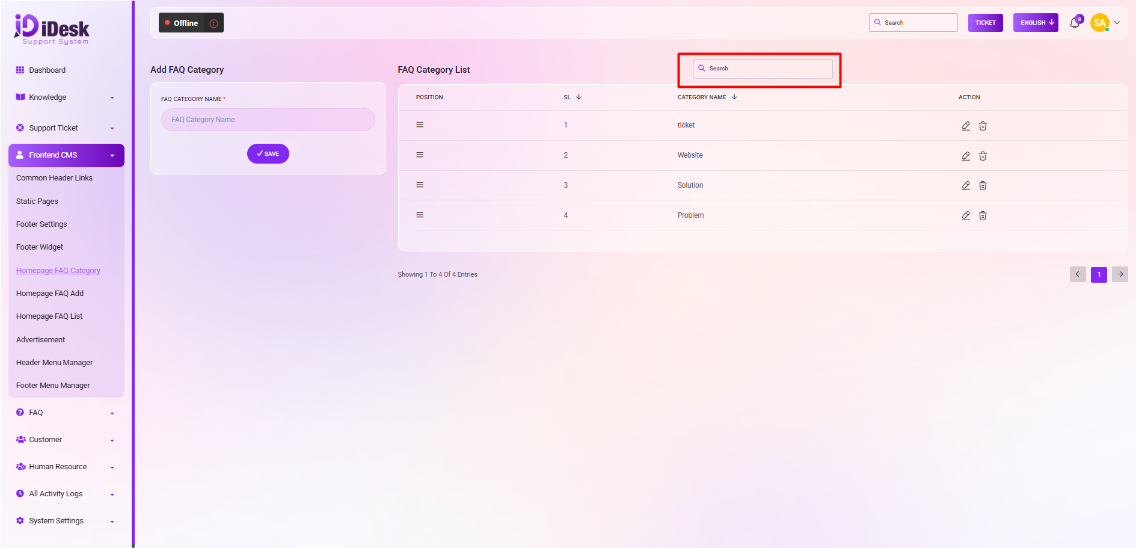Click the FAQ Category Name input field
Screen dimensions: 1136x548
click(x=268, y=120)
